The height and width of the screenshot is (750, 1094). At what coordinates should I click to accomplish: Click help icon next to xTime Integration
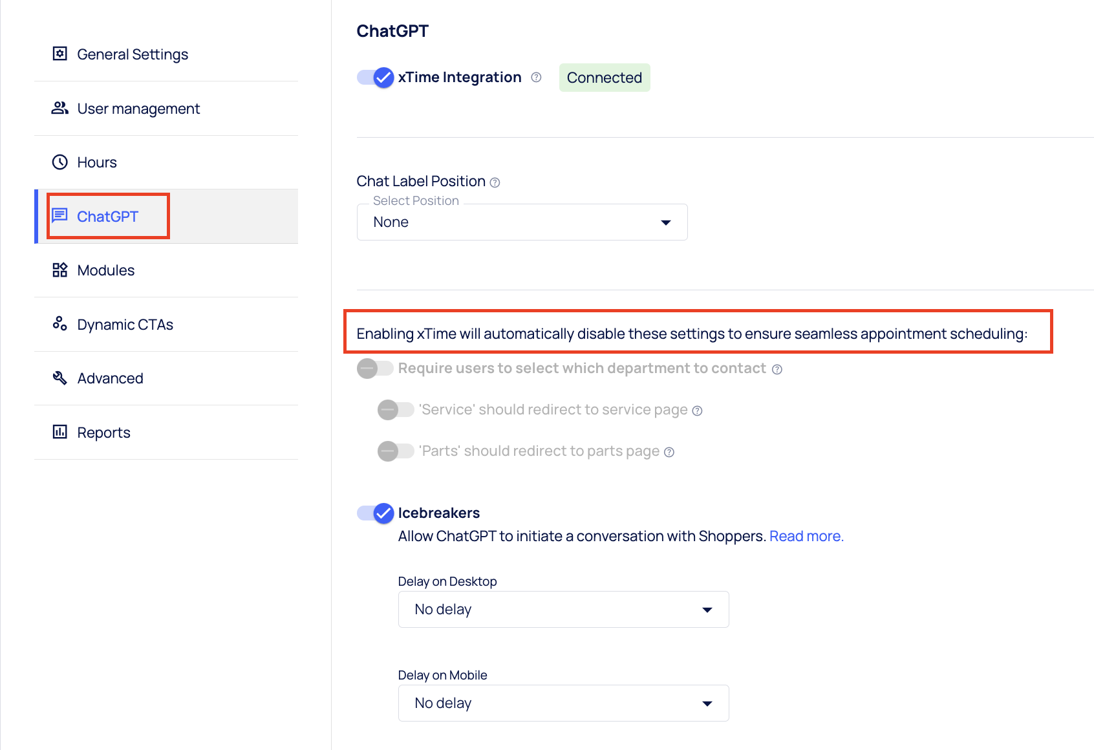[x=536, y=78]
